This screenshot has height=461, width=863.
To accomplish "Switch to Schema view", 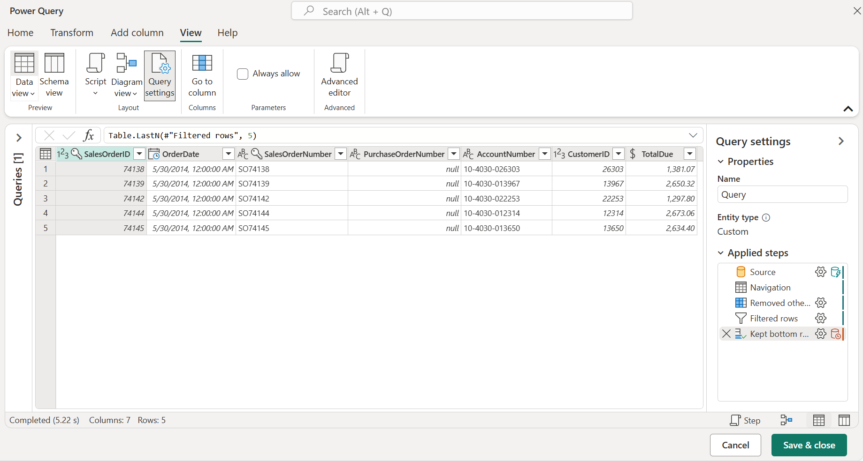I will (x=54, y=76).
